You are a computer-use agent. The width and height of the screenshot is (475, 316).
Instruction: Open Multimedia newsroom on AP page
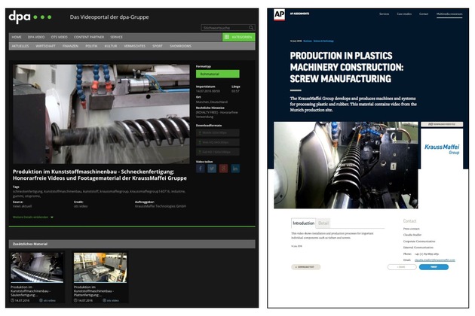(449, 14)
